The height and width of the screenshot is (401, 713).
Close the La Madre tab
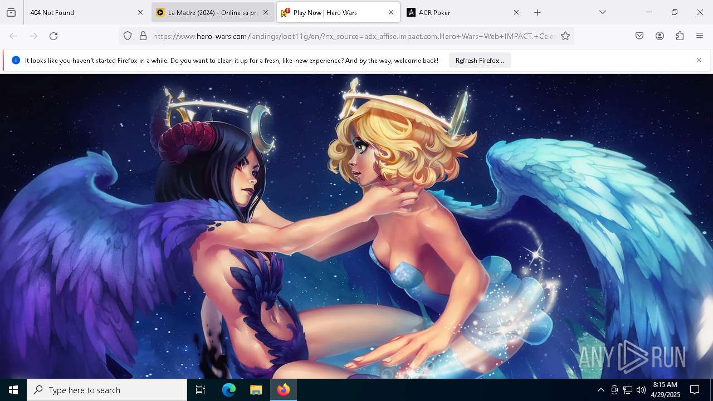266,12
